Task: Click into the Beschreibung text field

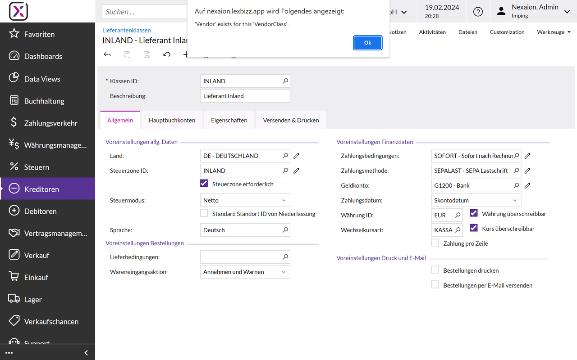Action: pyautogui.click(x=245, y=96)
